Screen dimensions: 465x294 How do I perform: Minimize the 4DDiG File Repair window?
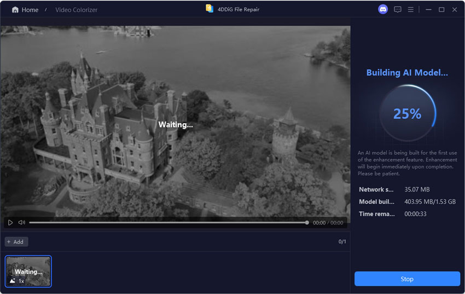(428, 9)
